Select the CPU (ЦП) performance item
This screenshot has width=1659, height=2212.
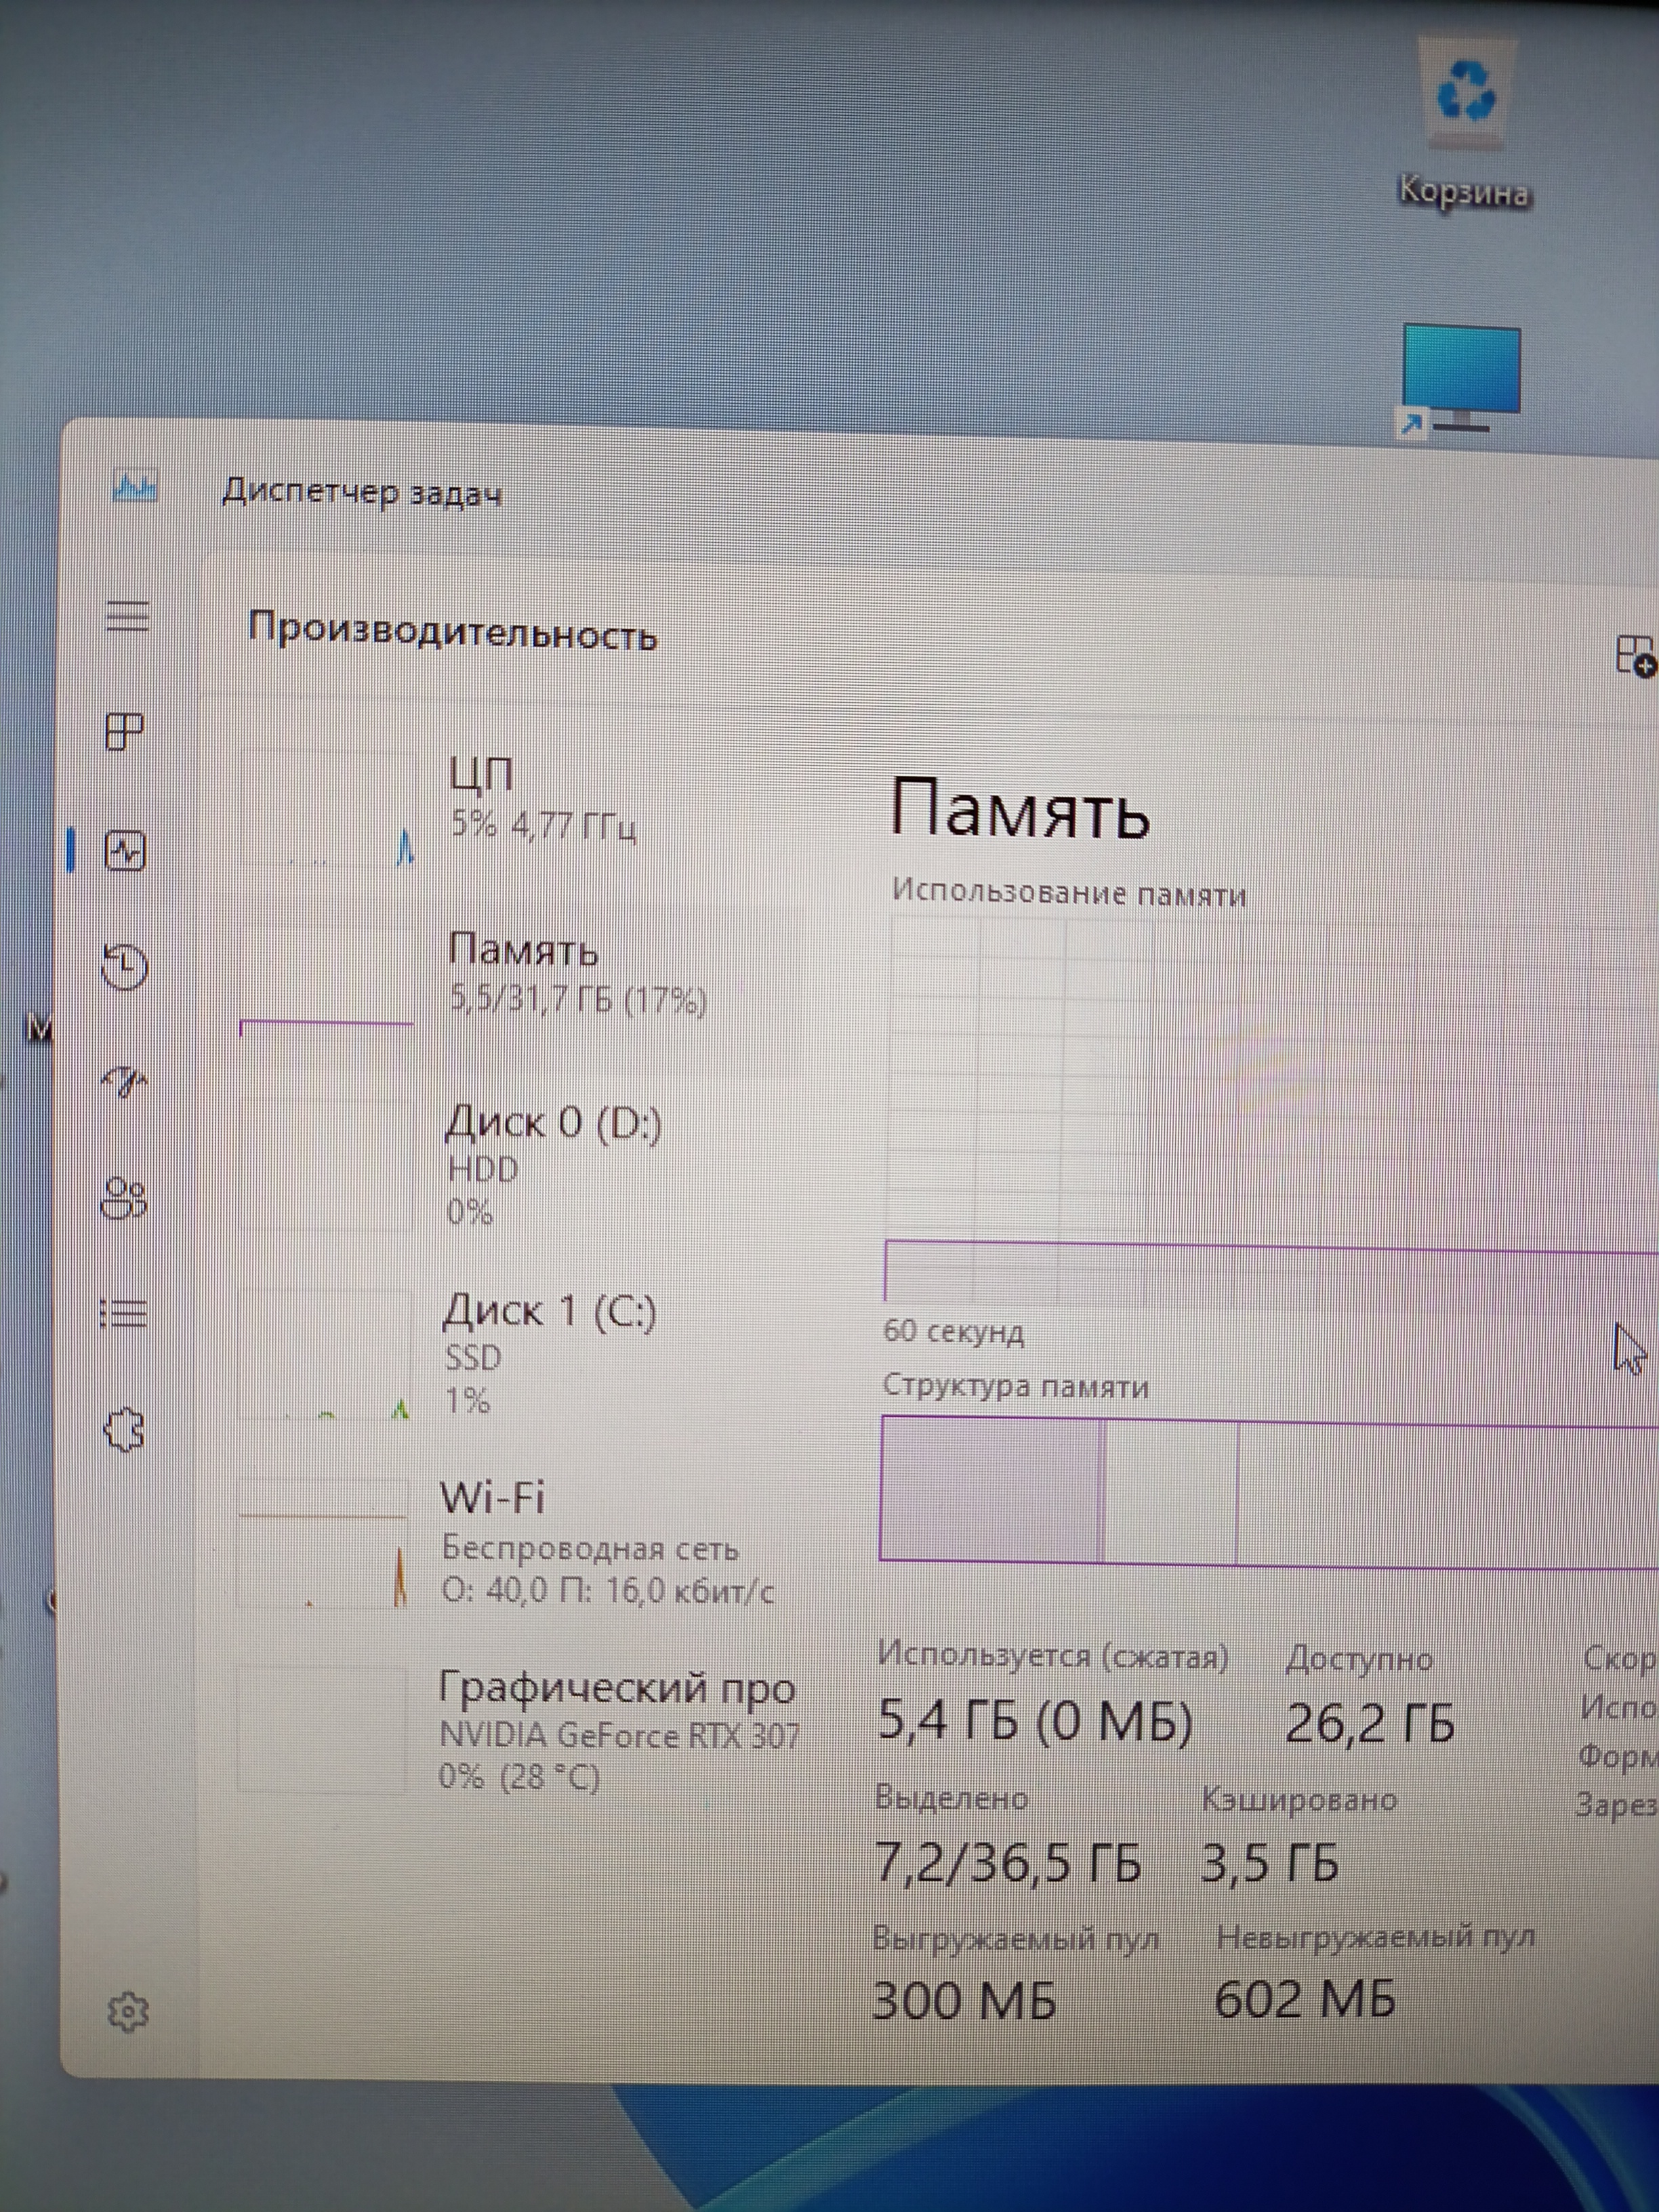click(520, 800)
